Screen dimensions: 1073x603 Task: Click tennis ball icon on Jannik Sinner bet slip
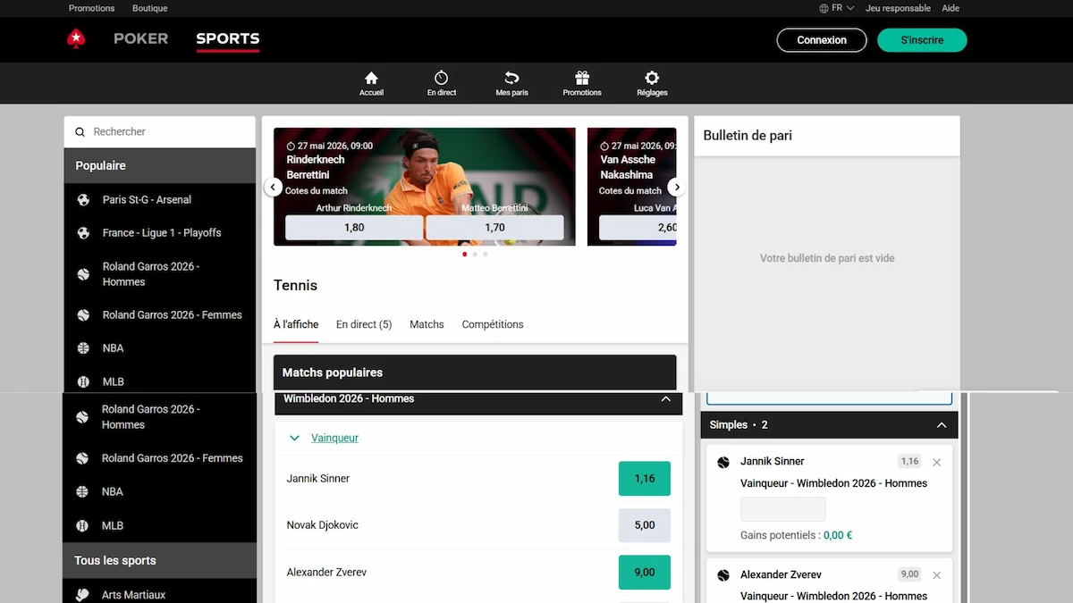(723, 462)
